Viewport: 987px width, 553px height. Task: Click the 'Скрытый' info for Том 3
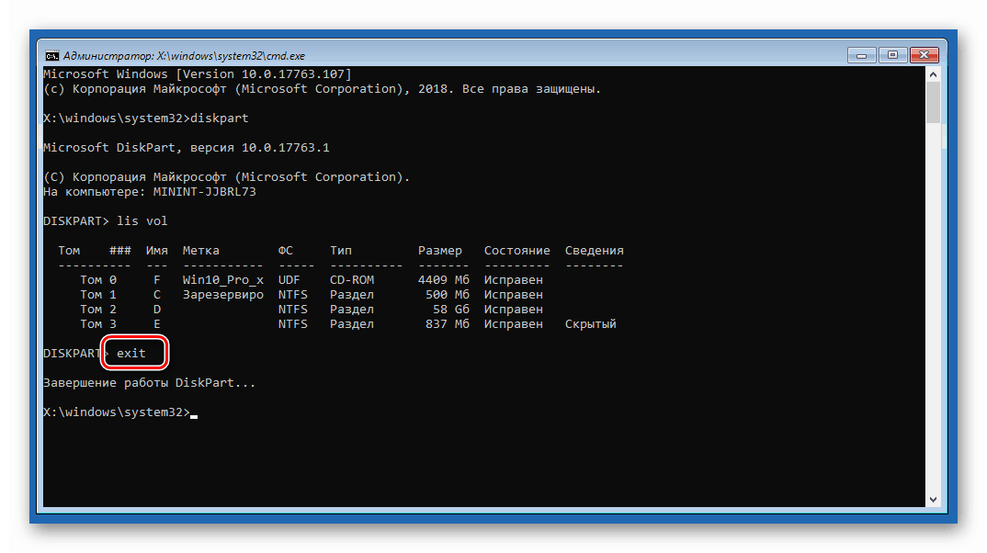point(590,324)
